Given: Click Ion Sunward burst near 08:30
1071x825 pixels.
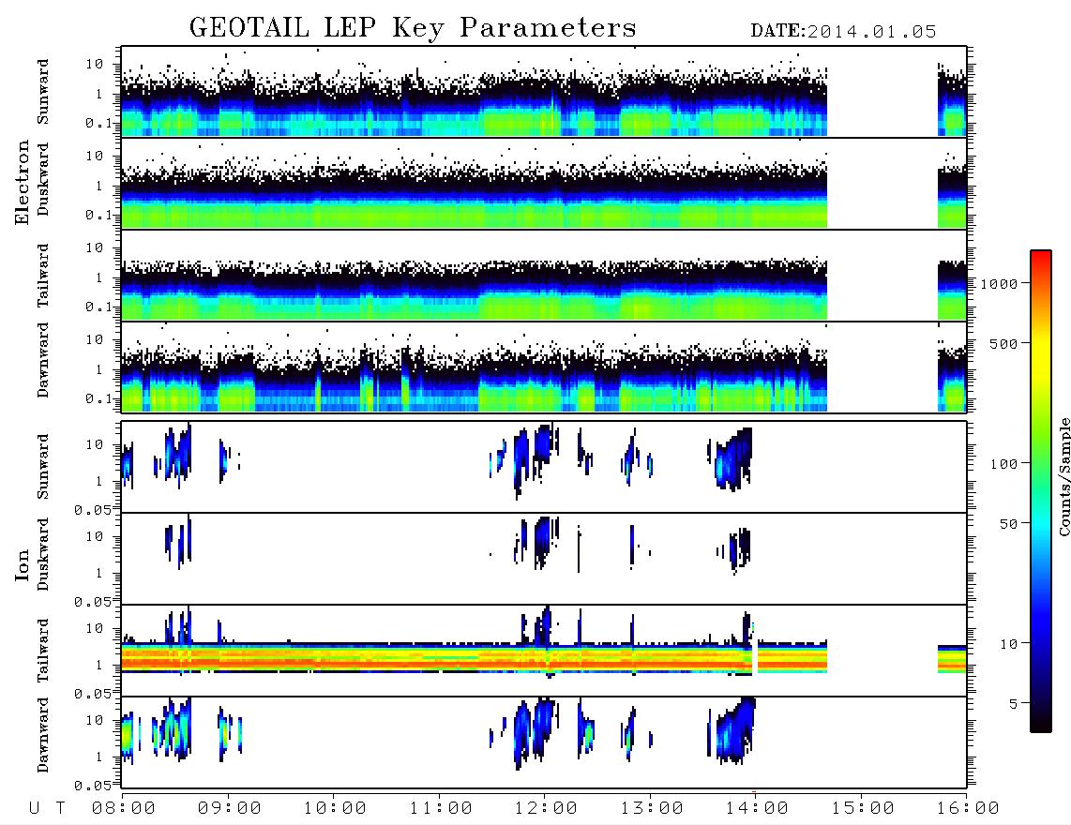Looking at the screenshot, I should pos(177,455).
